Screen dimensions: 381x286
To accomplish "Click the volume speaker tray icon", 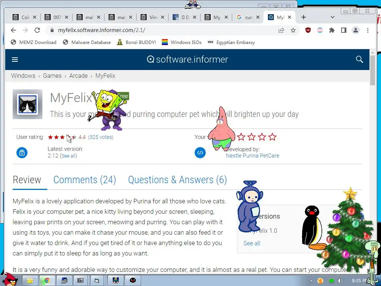I will [x=340, y=281].
